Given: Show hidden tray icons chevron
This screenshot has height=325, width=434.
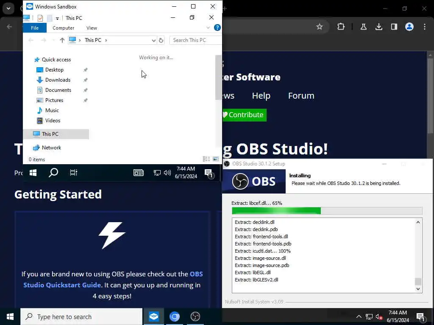Looking at the screenshot, I should (x=359, y=317).
